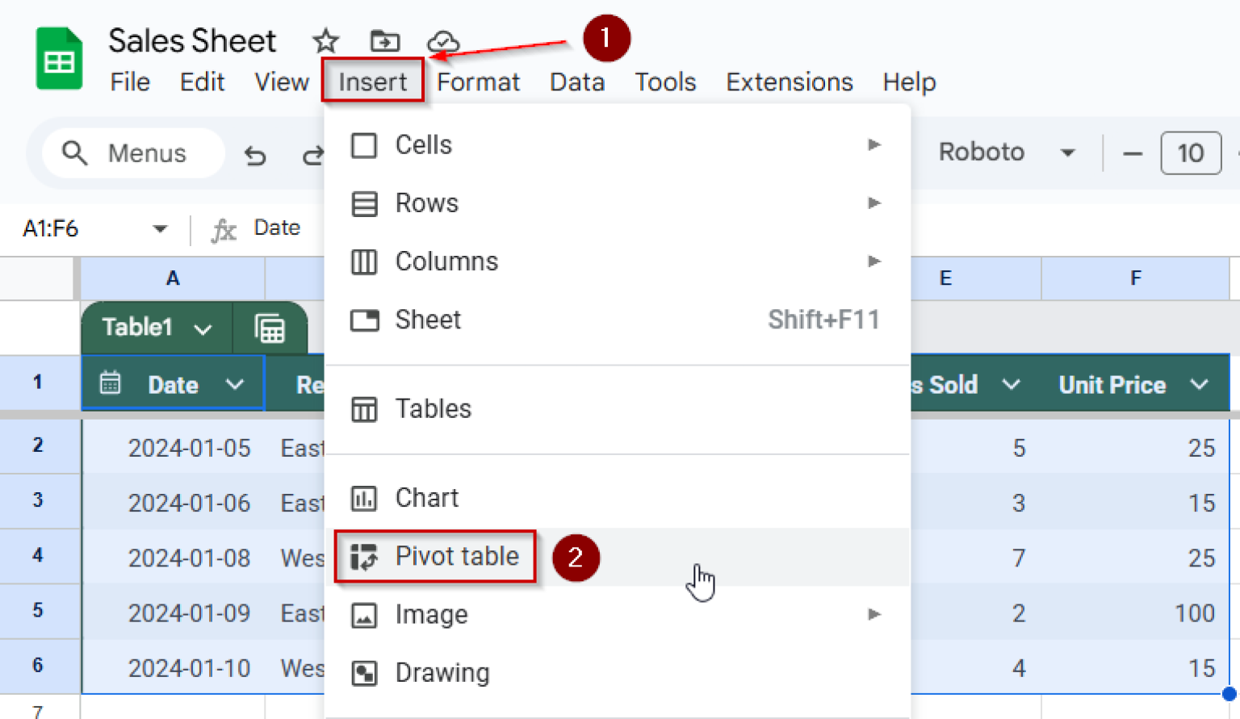This screenshot has height=719, width=1240.
Task: Expand the Image submenu arrow
Action: point(874,614)
